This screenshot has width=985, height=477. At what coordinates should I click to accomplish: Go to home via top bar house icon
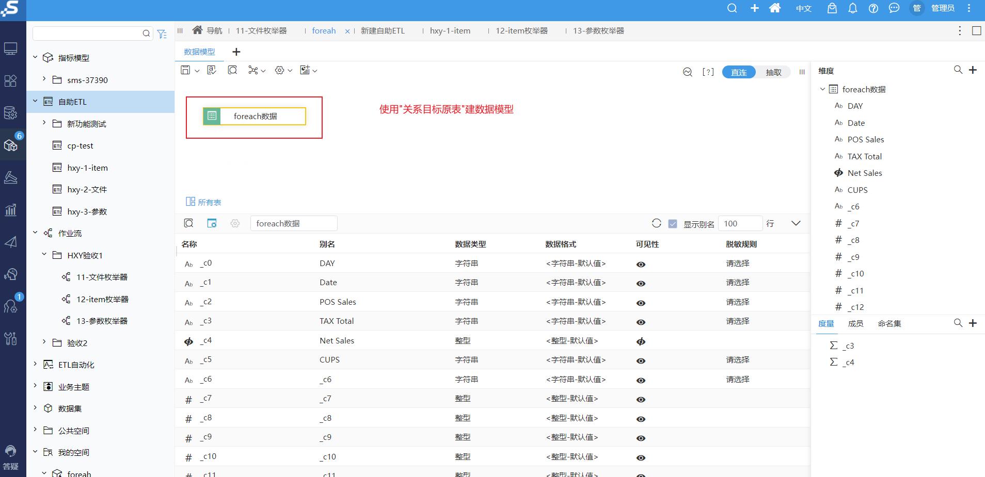tap(775, 8)
